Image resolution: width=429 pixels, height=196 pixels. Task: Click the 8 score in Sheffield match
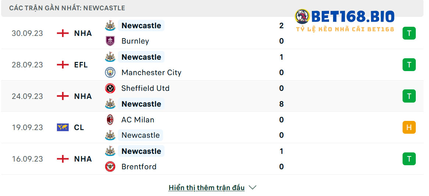click(281, 104)
